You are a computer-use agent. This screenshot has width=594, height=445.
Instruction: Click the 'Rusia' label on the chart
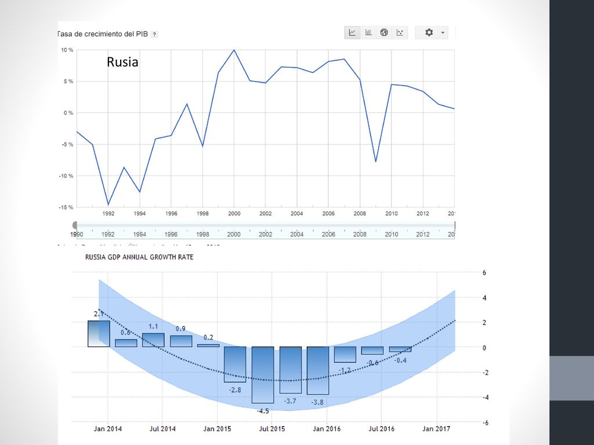[x=122, y=61]
